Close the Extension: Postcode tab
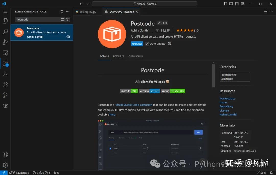The width and height of the screenshot is (276, 175). tap(137, 11)
